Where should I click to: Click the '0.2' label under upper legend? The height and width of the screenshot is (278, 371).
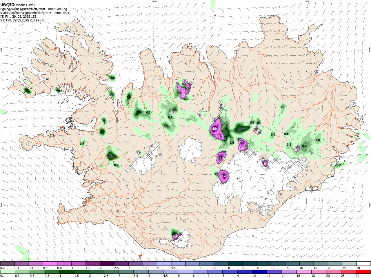point(2,268)
